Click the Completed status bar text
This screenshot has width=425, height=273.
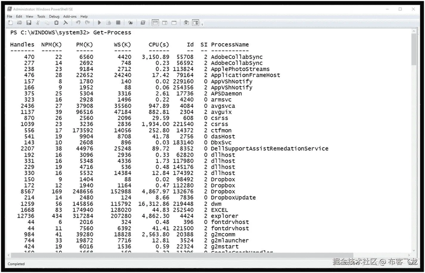coord(16,264)
